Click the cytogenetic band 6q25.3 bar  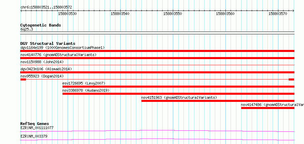(x=157, y=33)
